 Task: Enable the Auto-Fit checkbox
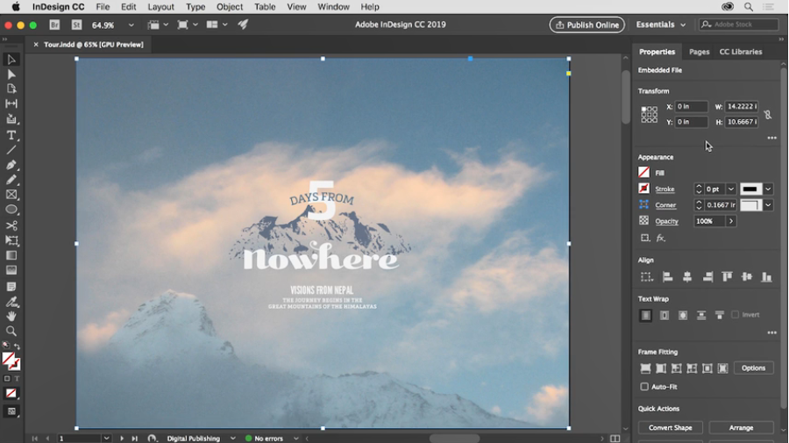coord(644,387)
